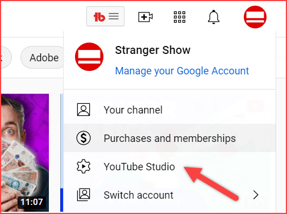Click the Stranger Show profile picture
Image resolution: width=287 pixels, height=214 pixels.
coord(89,57)
